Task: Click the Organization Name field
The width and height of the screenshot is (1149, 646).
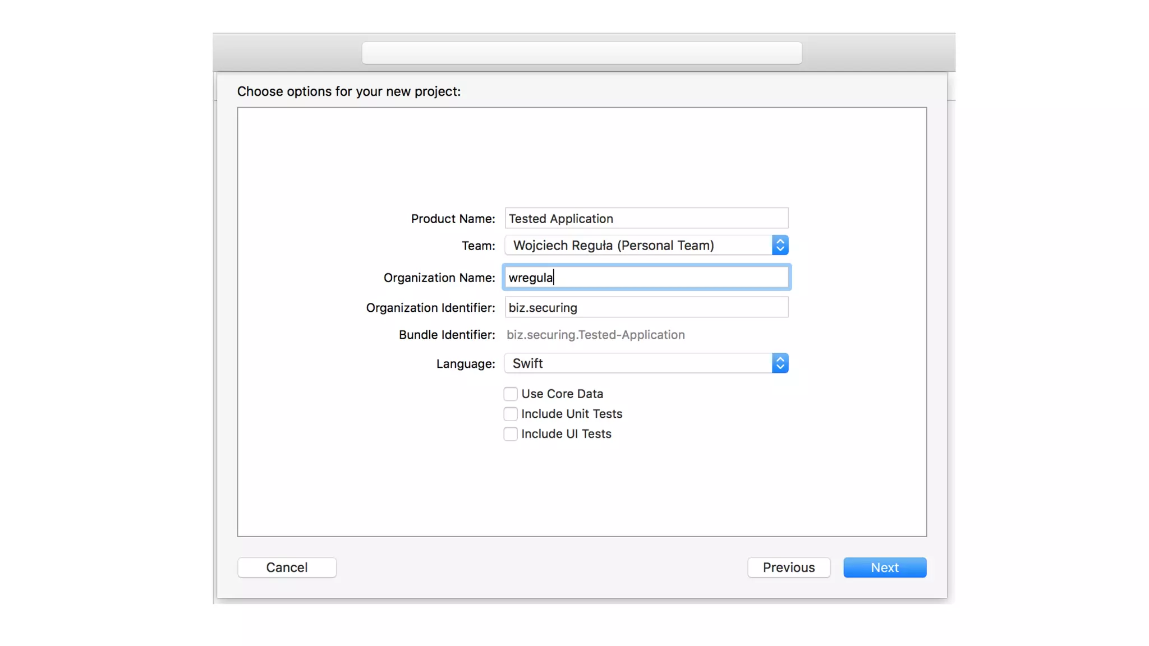Action: coord(646,278)
